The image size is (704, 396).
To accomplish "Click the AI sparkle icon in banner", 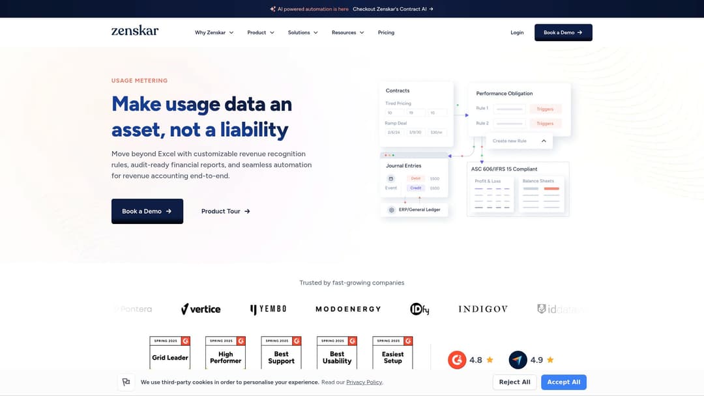I will (x=272, y=9).
